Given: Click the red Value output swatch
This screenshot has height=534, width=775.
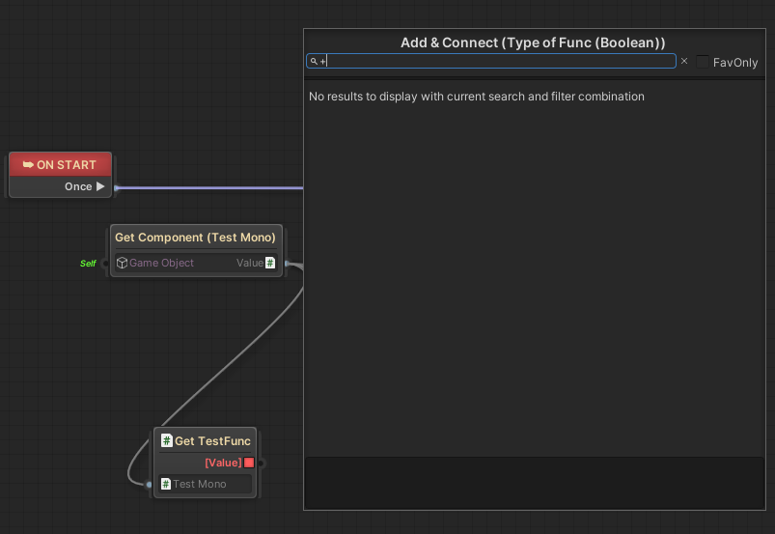Looking at the screenshot, I should point(249,463).
